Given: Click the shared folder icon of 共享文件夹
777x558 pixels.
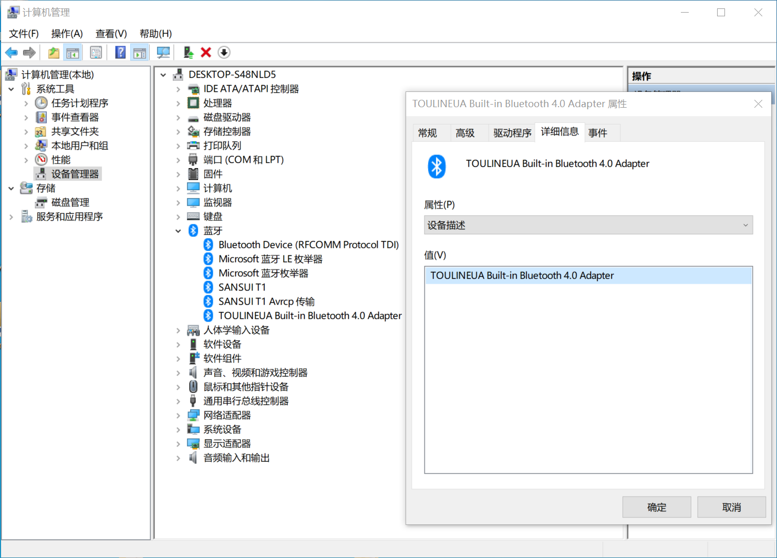Looking at the screenshot, I should click(x=41, y=131).
